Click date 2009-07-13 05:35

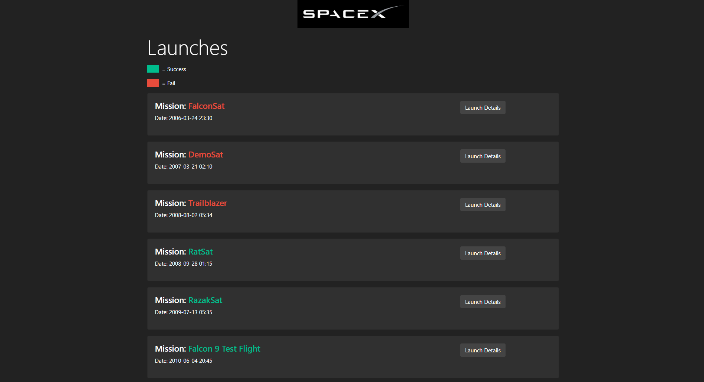pos(184,312)
